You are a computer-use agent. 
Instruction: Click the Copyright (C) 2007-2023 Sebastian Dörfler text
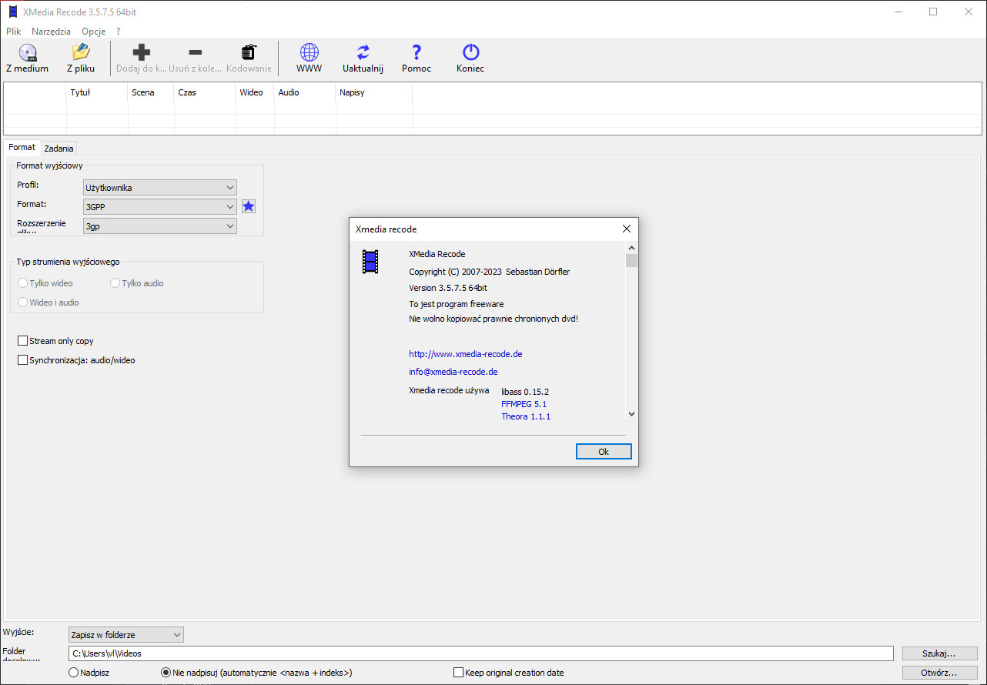[x=490, y=272]
